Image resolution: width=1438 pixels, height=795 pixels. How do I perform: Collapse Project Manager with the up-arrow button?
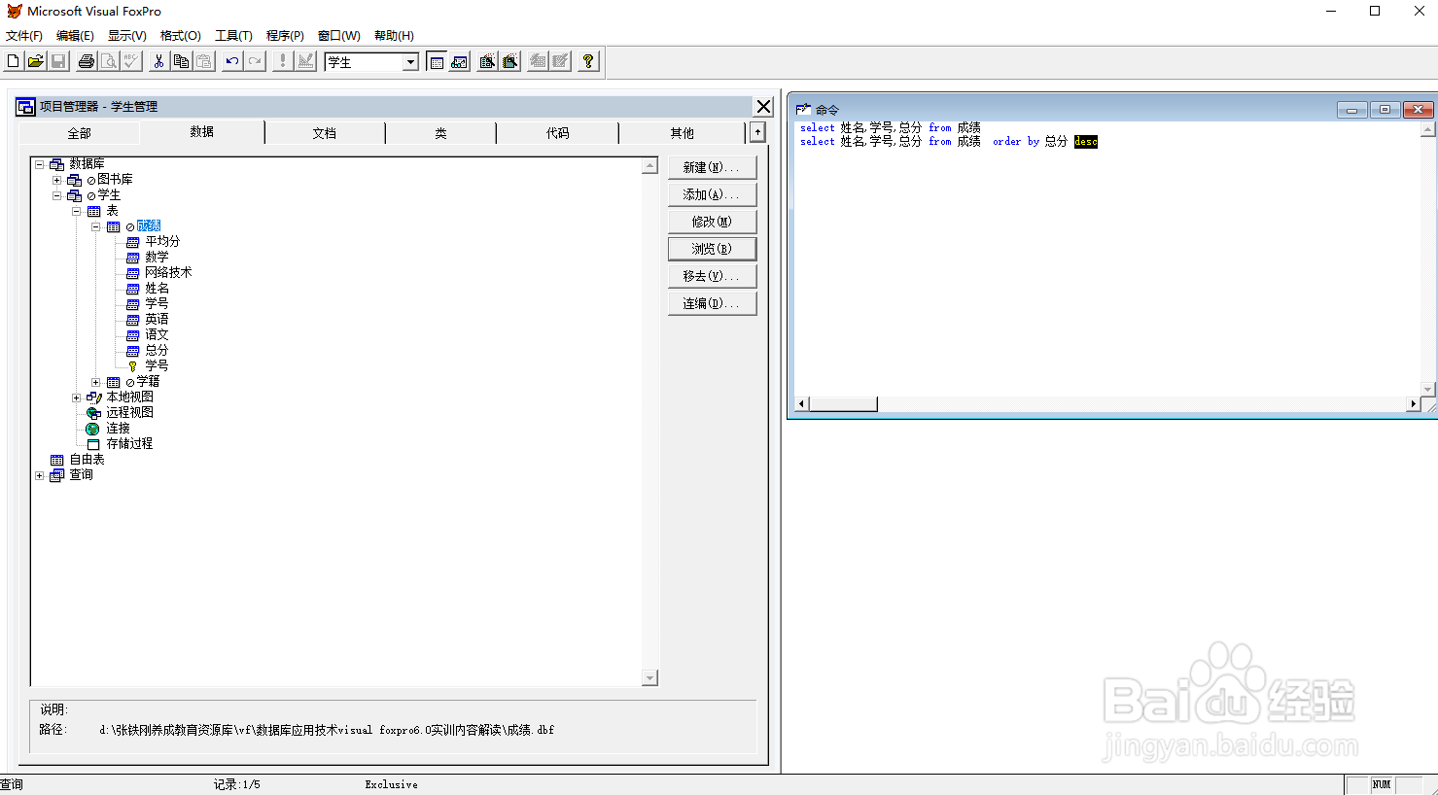pos(757,132)
